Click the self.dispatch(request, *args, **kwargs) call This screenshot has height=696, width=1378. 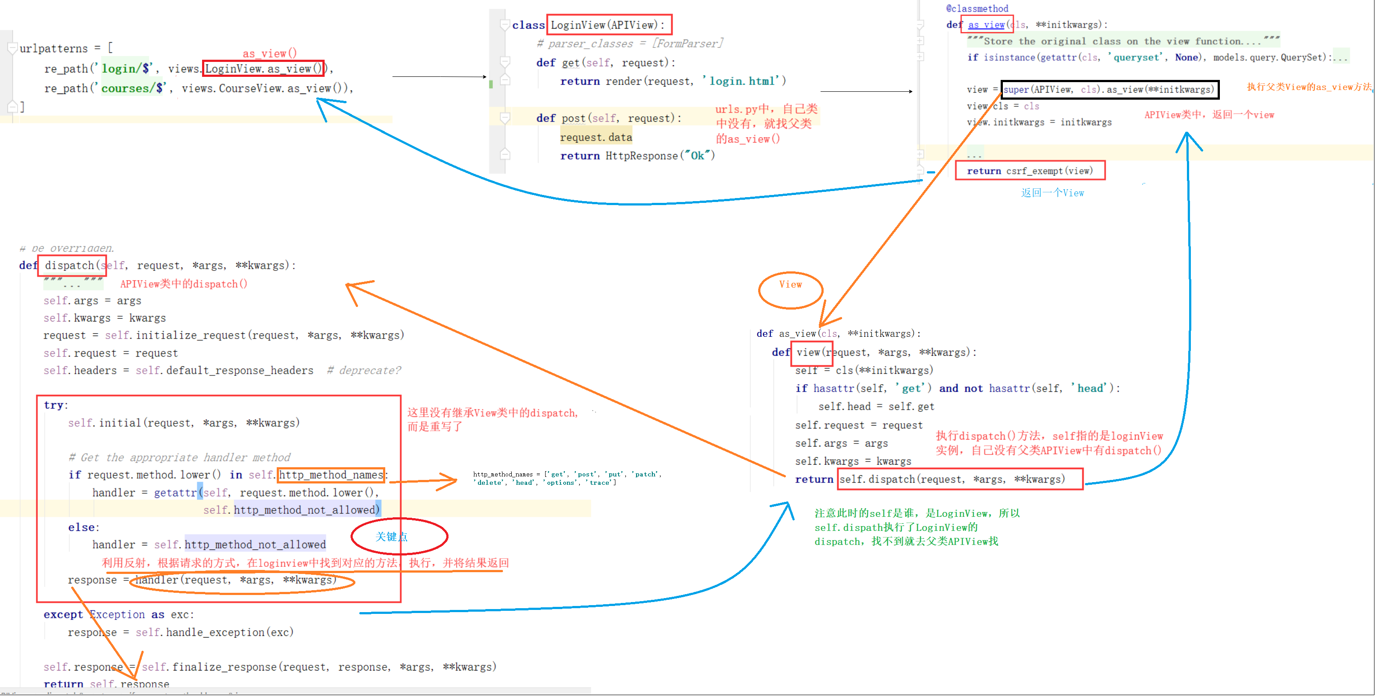click(951, 479)
